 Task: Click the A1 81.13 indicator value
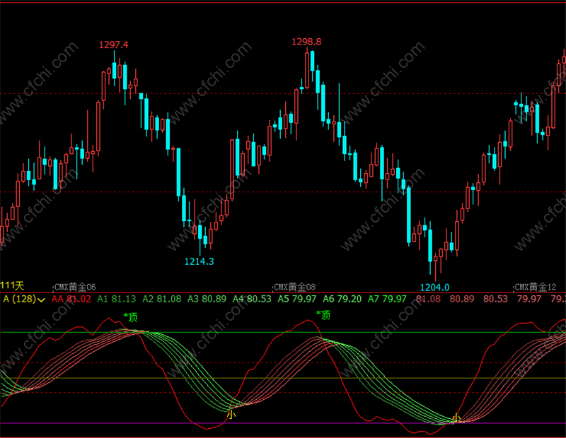click(117, 299)
